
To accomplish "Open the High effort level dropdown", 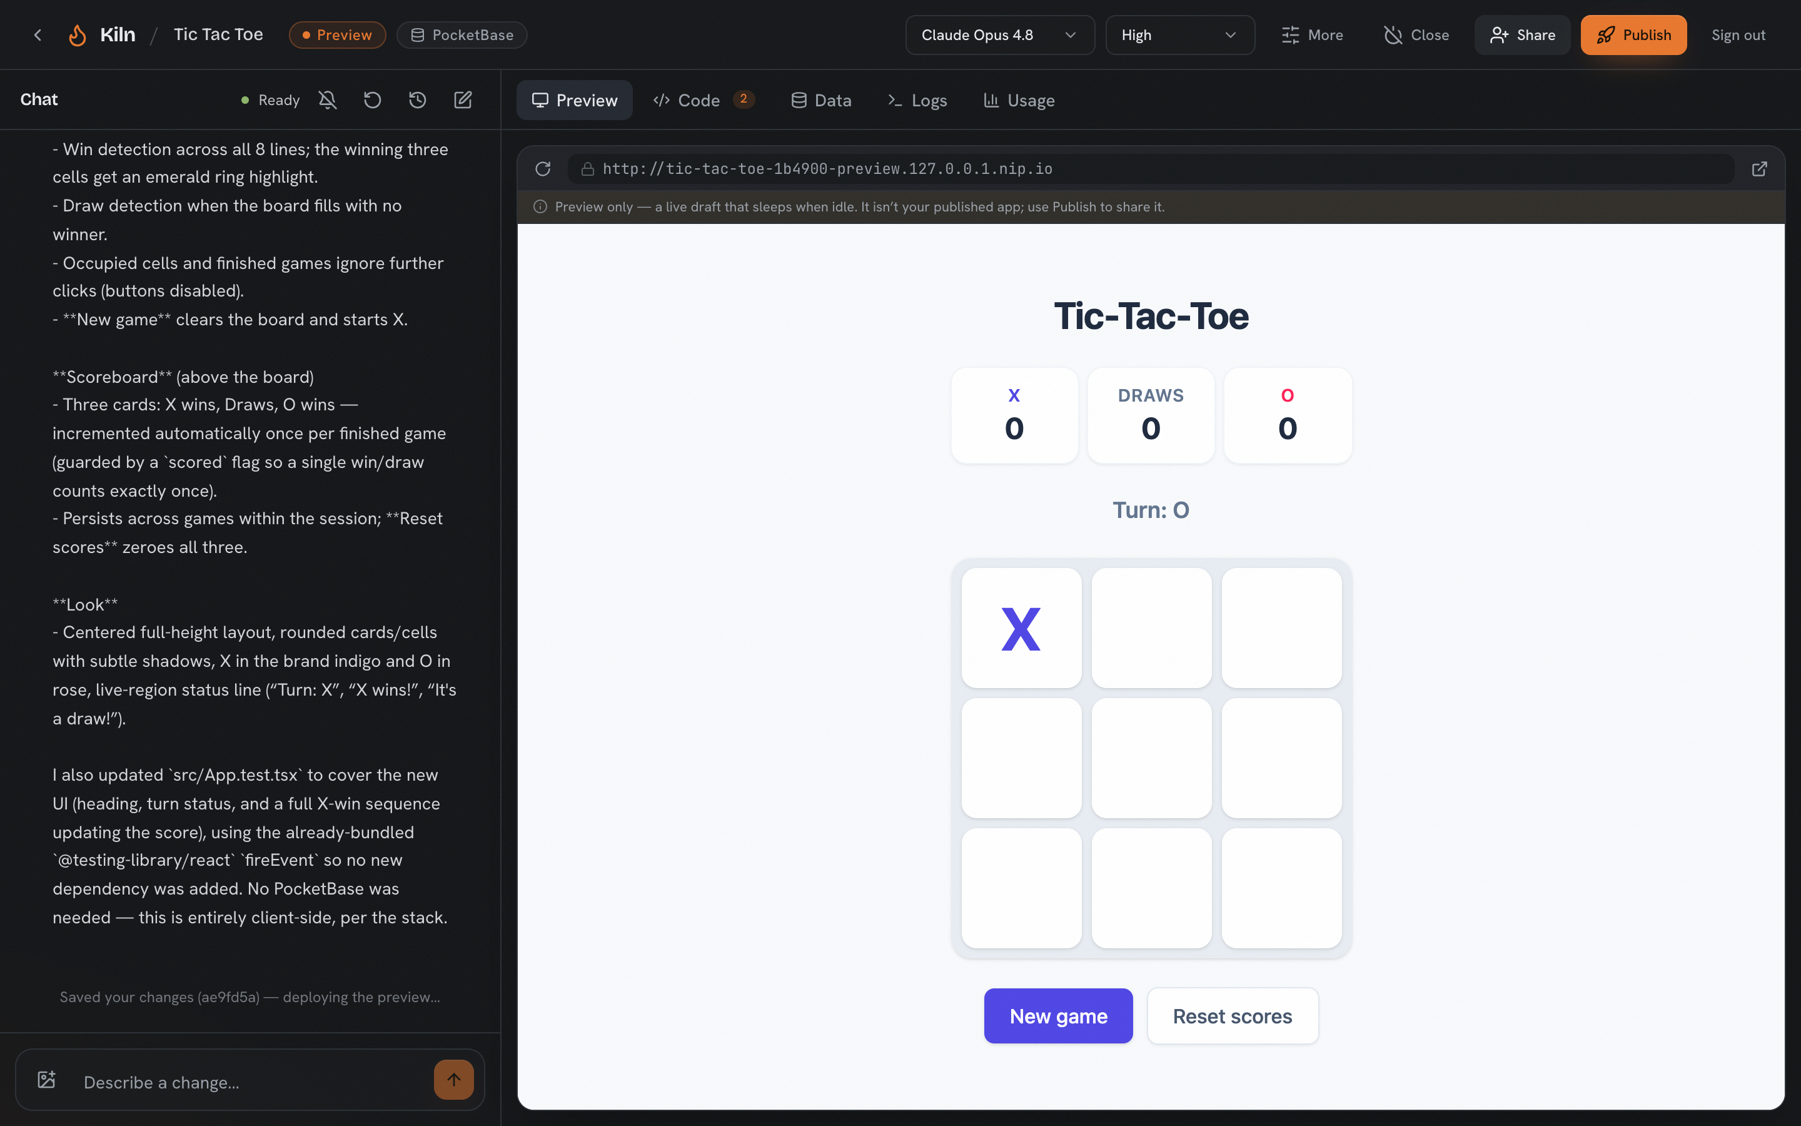I will pos(1179,35).
